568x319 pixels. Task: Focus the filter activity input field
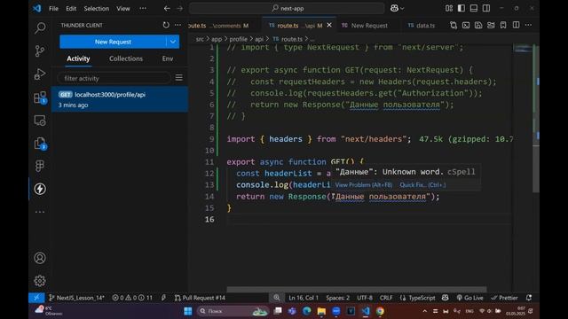click(x=114, y=78)
